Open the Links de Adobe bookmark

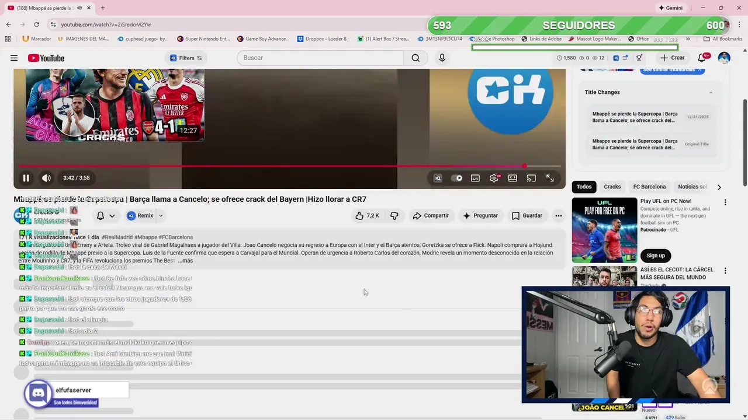point(541,39)
